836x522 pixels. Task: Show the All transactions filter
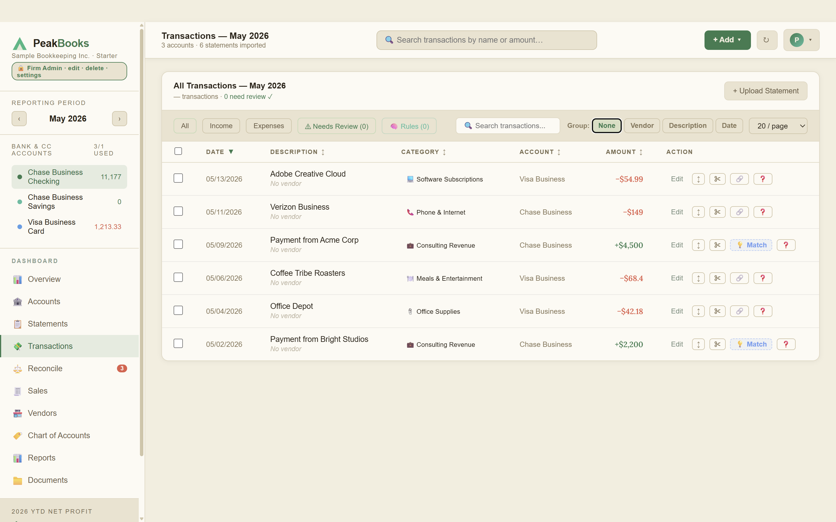pyautogui.click(x=185, y=126)
